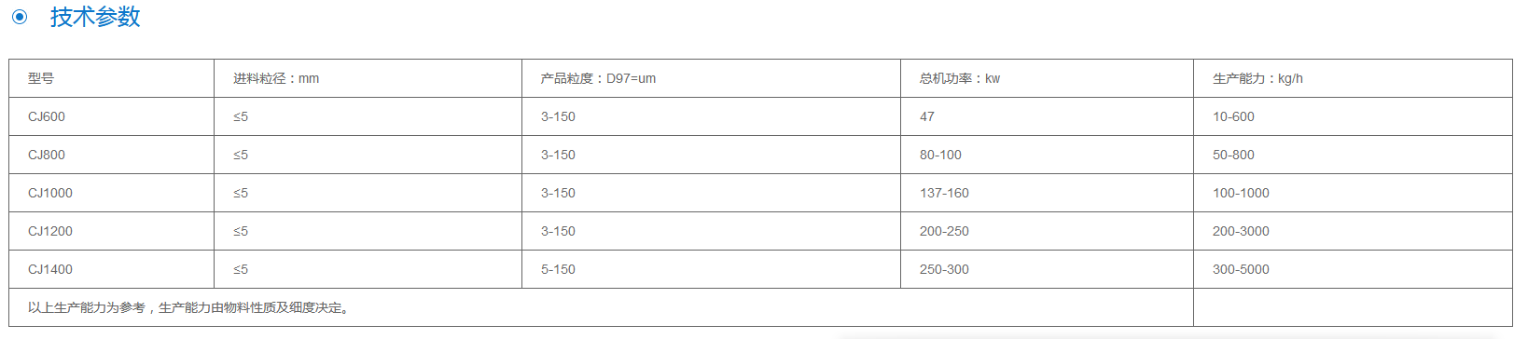This screenshot has width=1528, height=339.
Task: Click the 技术参数 section heading
Action: (x=95, y=17)
